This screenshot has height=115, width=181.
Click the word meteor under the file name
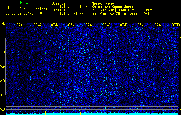[x=42, y=9]
